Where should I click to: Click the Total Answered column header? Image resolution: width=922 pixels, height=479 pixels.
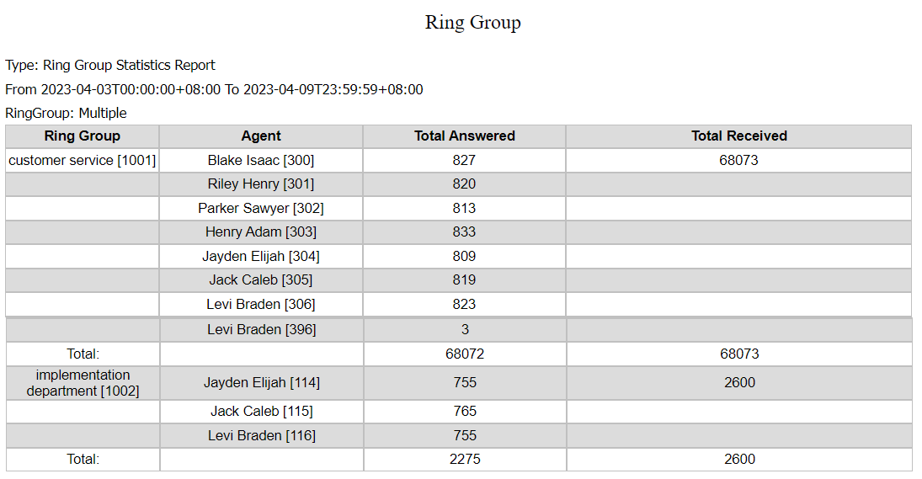point(464,136)
